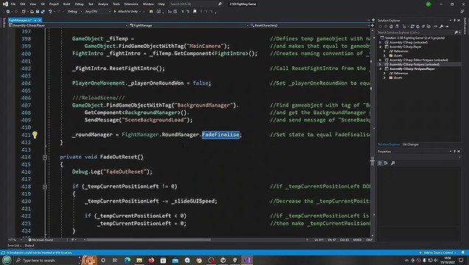The height and width of the screenshot is (265, 469).
Task: Click the Property Pages wrench icon
Action: [393, 163]
